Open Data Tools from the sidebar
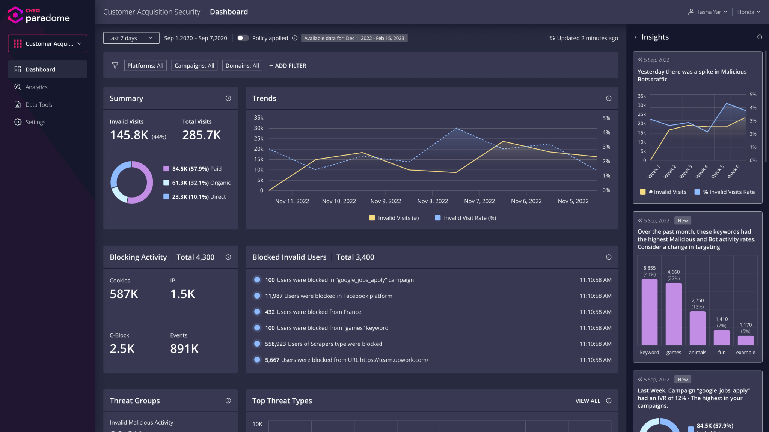Image resolution: width=769 pixels, height=432 pixels. pos(39,105)
